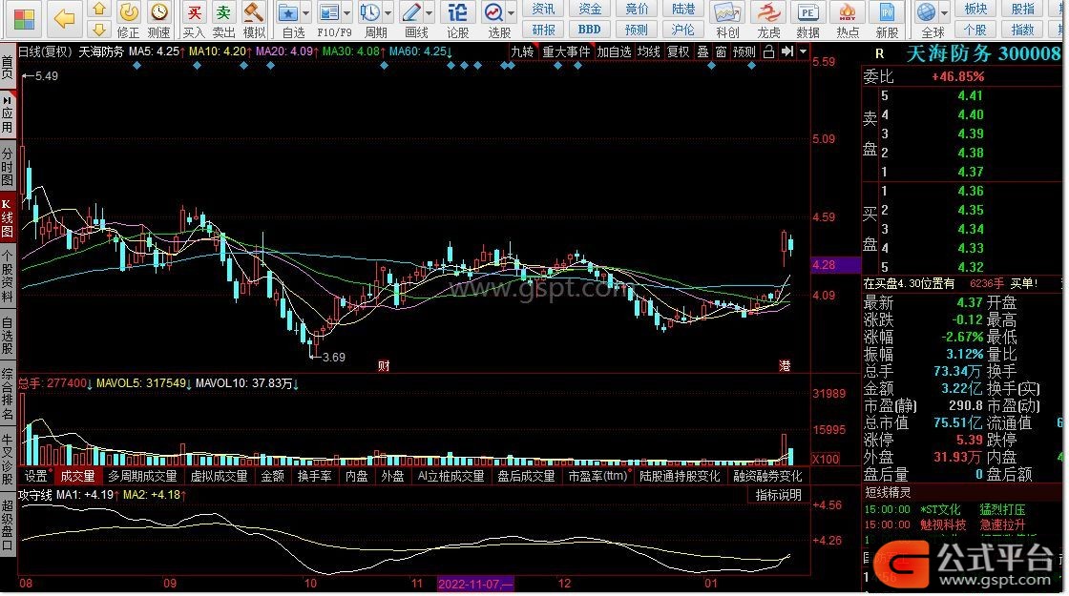Expand the 画线 dropdown arrow
1069x596 pixels.
pyautogui.click(x=429, y=13)
